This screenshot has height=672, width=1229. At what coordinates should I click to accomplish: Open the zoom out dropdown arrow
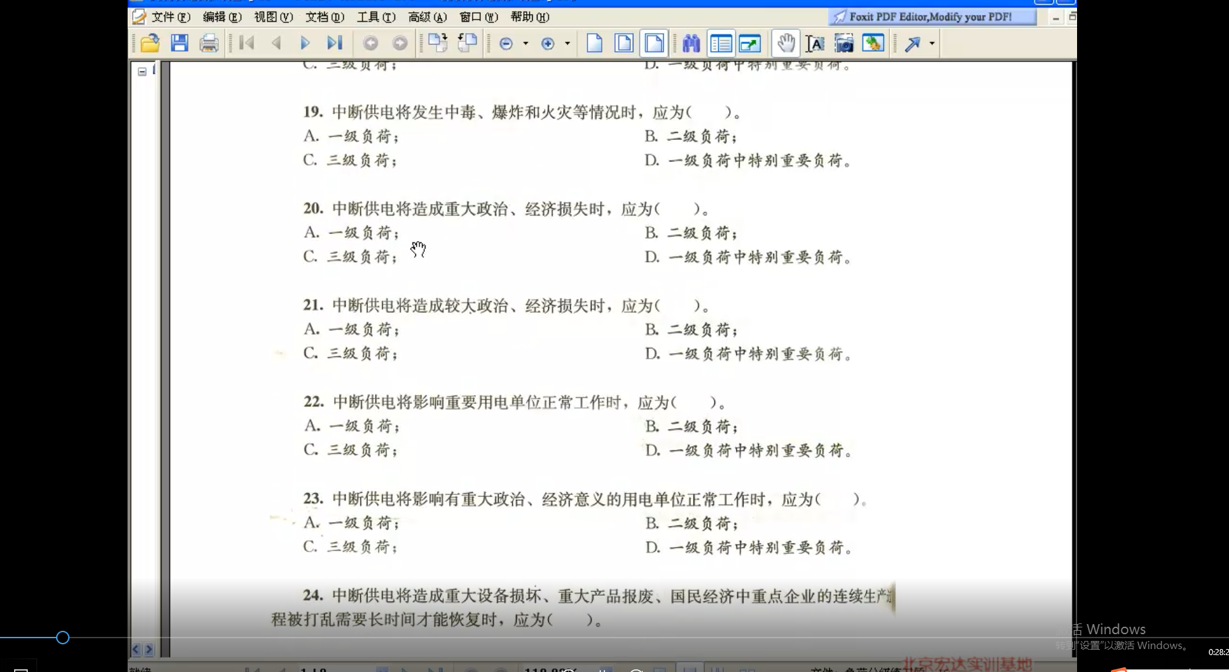(525, 44)
